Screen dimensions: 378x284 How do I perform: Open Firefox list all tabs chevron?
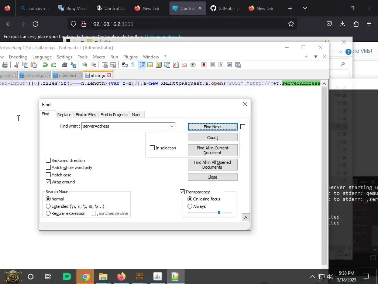click(305, 8)
